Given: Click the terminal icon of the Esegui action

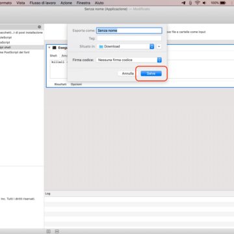Looking at the screenshot, I should point(55,47).
